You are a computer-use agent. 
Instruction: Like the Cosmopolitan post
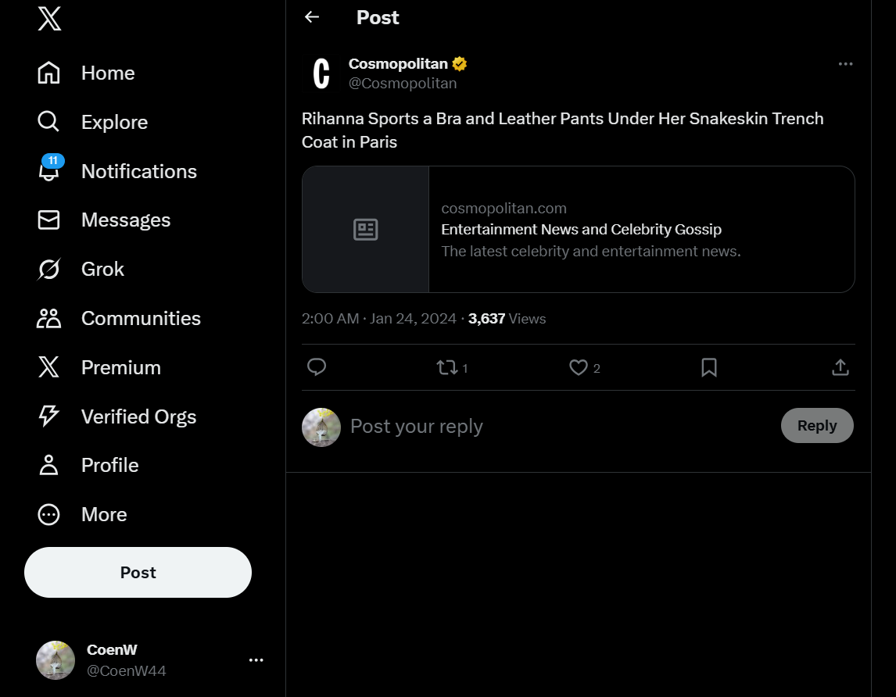[x=579, y=367]
